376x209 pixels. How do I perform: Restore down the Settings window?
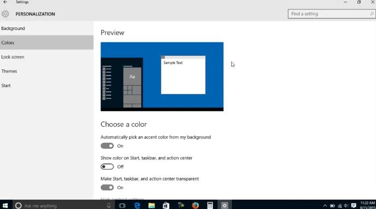click(359, 2)
